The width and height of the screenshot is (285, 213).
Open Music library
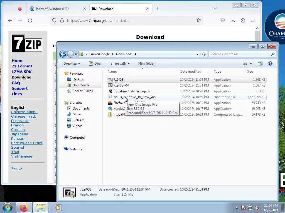click(x=77, y=114)
